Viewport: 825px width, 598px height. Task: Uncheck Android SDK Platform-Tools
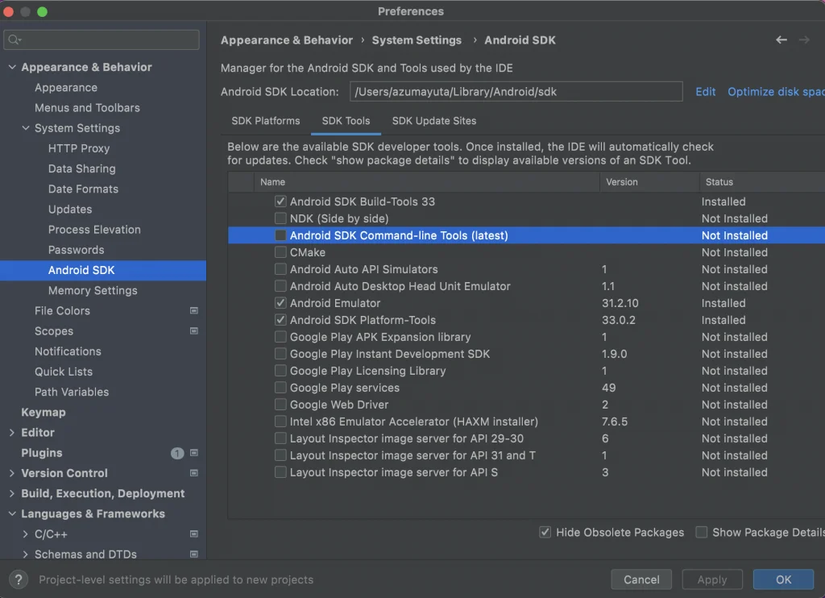click(280, 319)
